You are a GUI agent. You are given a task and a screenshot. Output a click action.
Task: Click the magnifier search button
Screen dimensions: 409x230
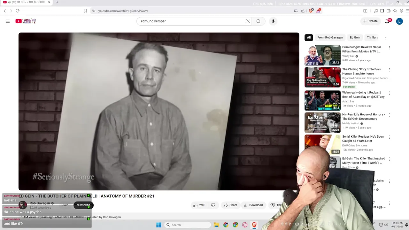[258, 21]
